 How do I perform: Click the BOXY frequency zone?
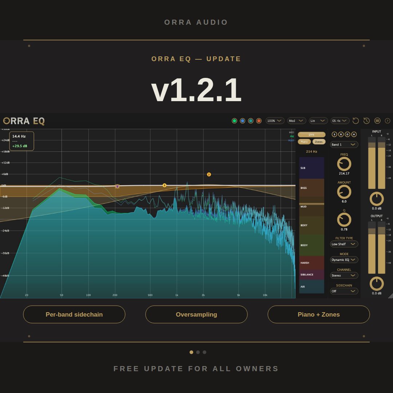[x=311, y=225]
